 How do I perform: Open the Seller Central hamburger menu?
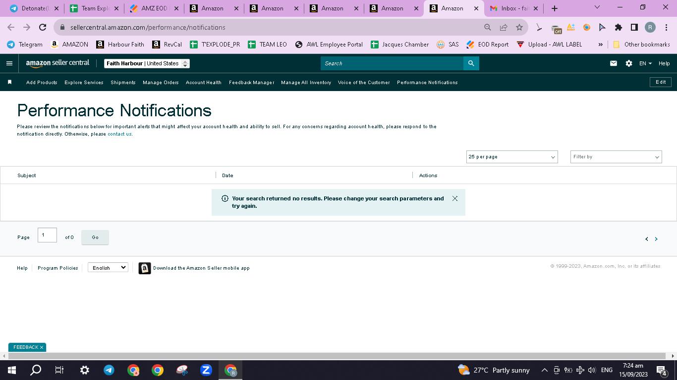pos(9,63)
